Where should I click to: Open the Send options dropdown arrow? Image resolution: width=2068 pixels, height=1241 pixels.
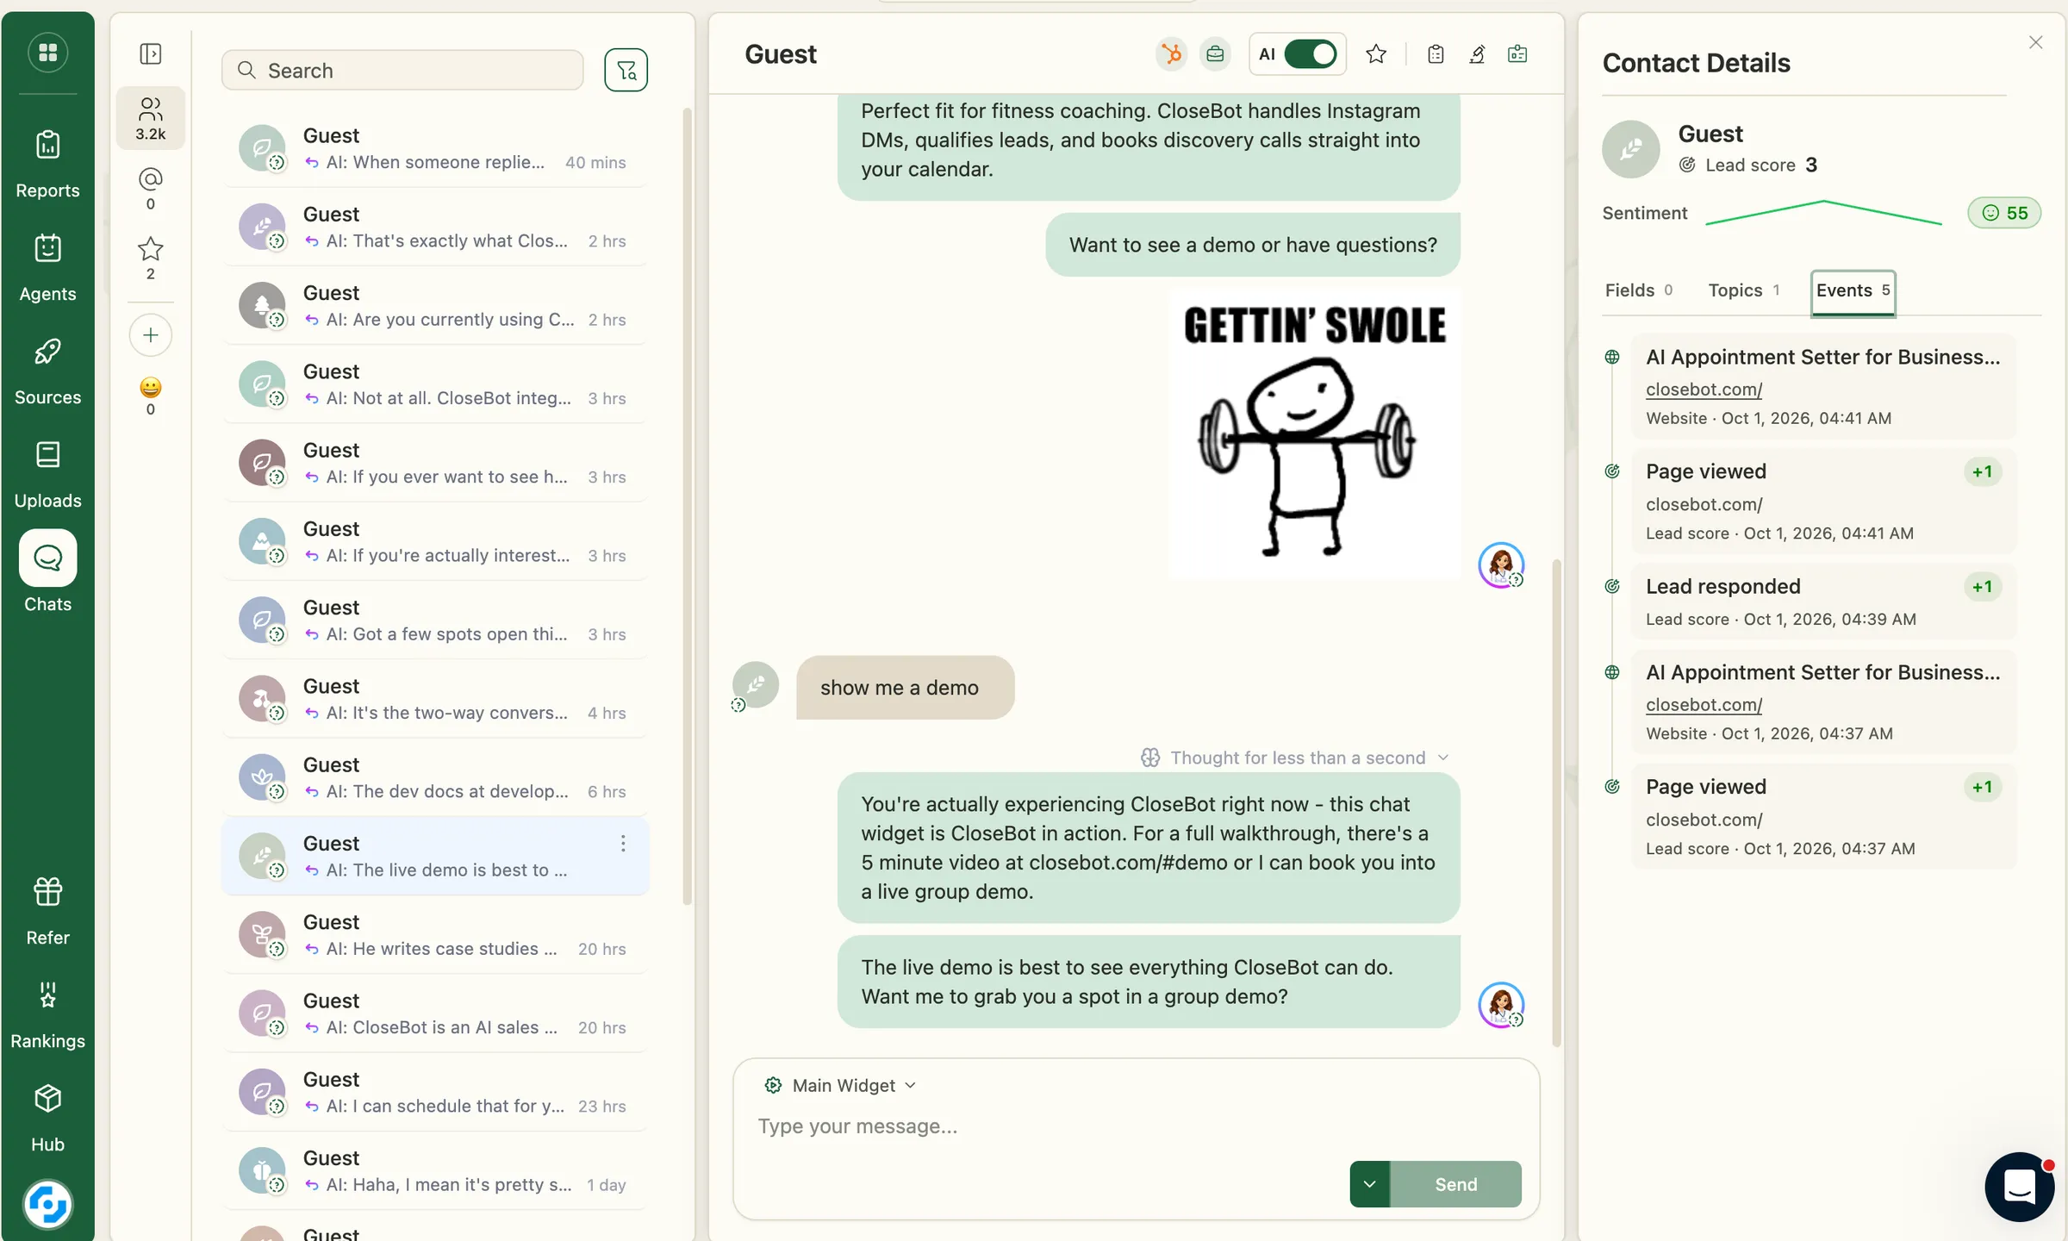click(x=1370, y=1184)
